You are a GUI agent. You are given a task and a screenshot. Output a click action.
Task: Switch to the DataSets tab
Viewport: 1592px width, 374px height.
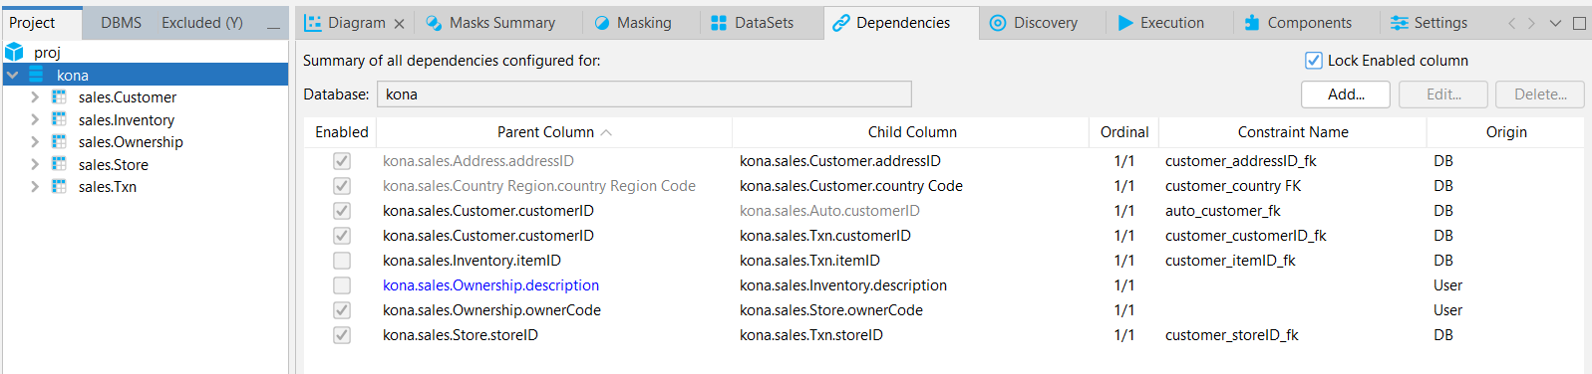tap(753, 23)
